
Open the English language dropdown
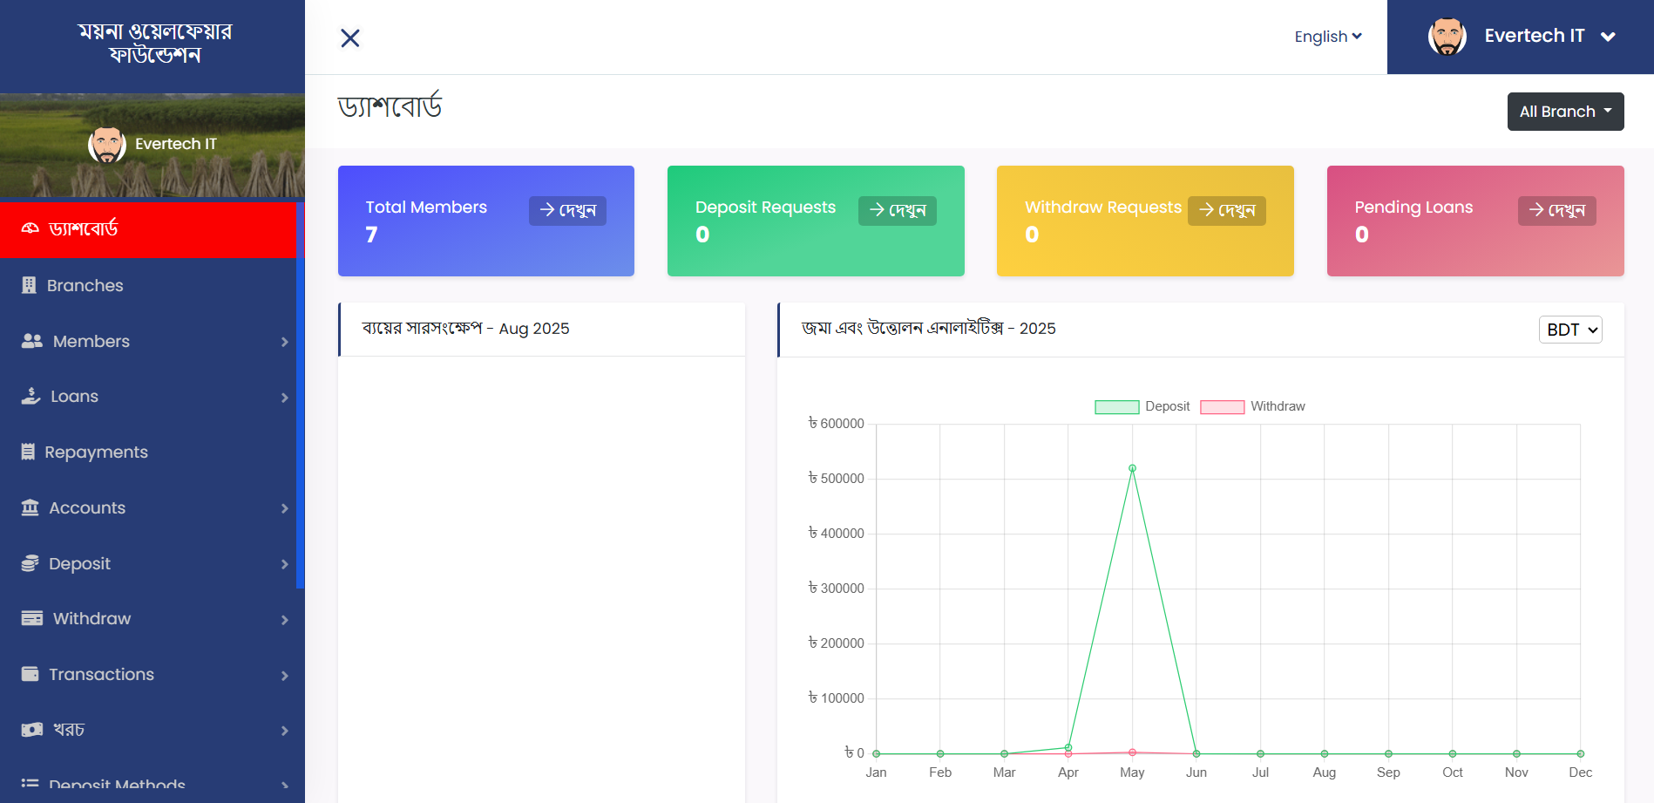(1327, 37)
